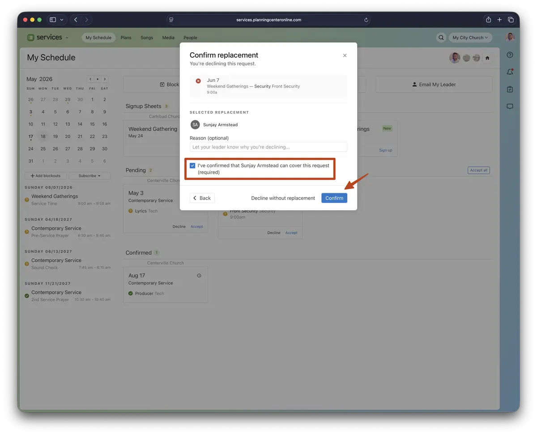Click the Safari address bar URL
Viewport: 537px width, 435px height.
pos(268,20)
